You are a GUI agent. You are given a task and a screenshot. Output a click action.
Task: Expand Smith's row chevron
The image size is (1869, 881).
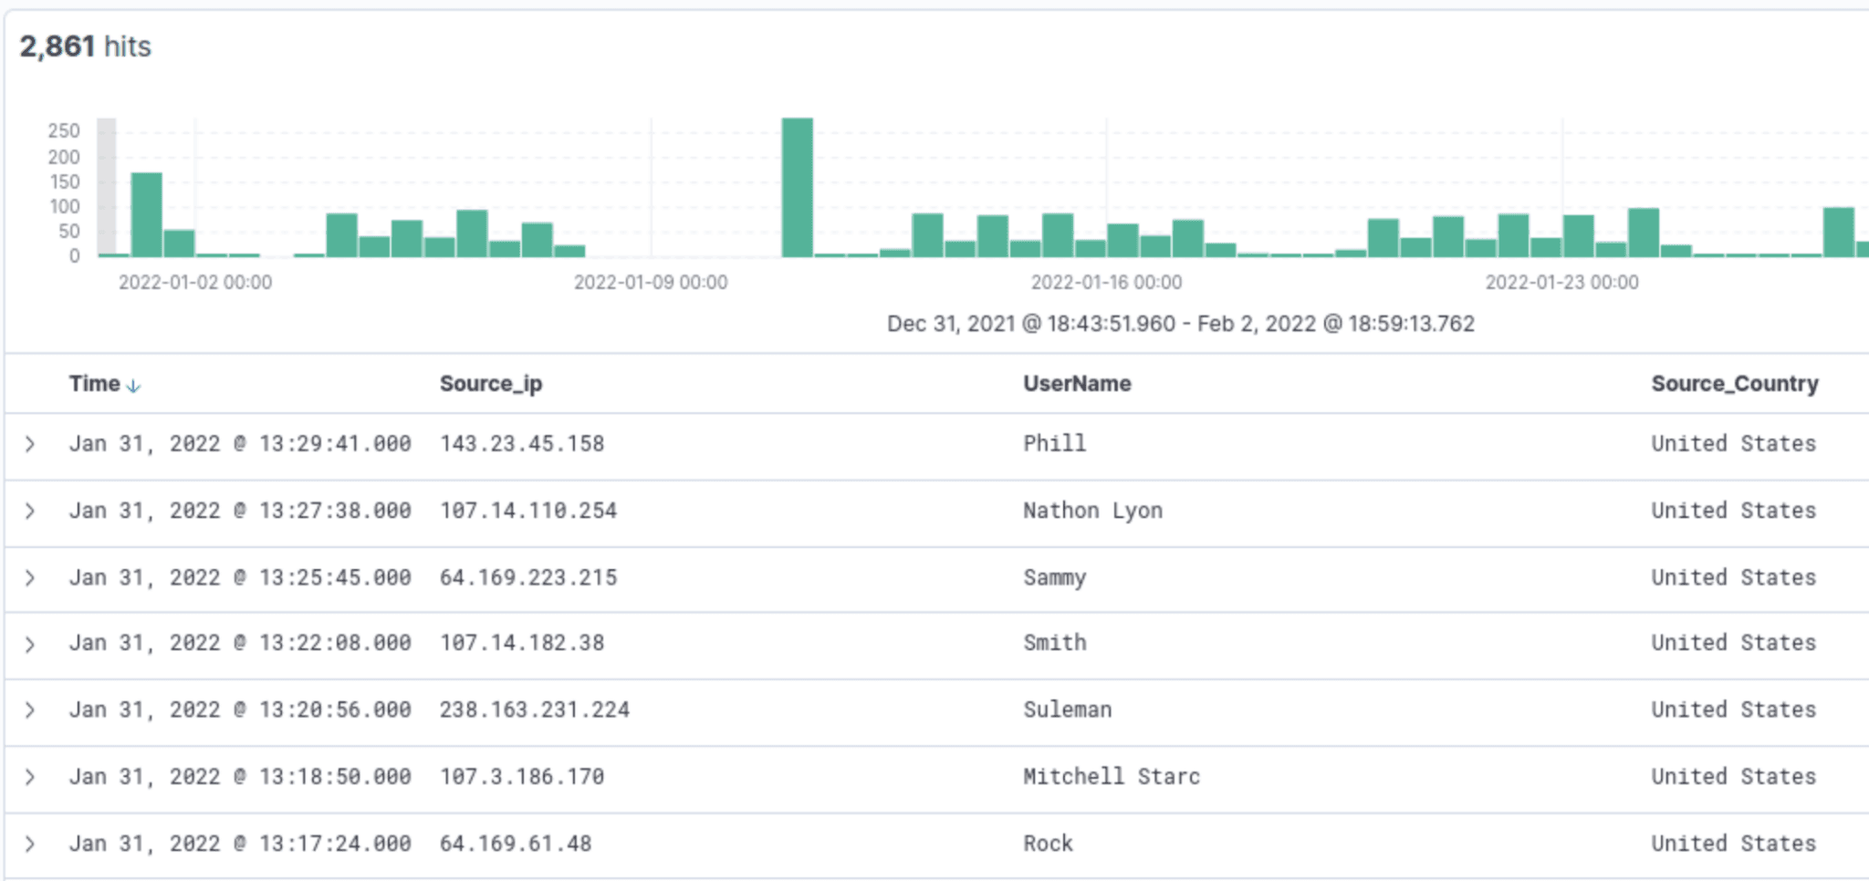[31, 643]
